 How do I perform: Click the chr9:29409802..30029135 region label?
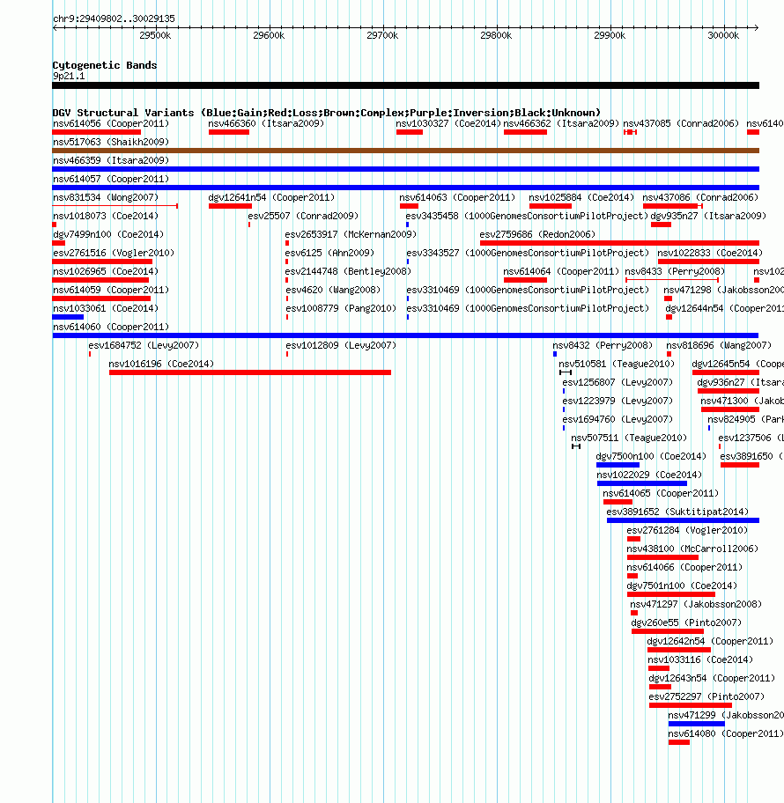[114, 18]
